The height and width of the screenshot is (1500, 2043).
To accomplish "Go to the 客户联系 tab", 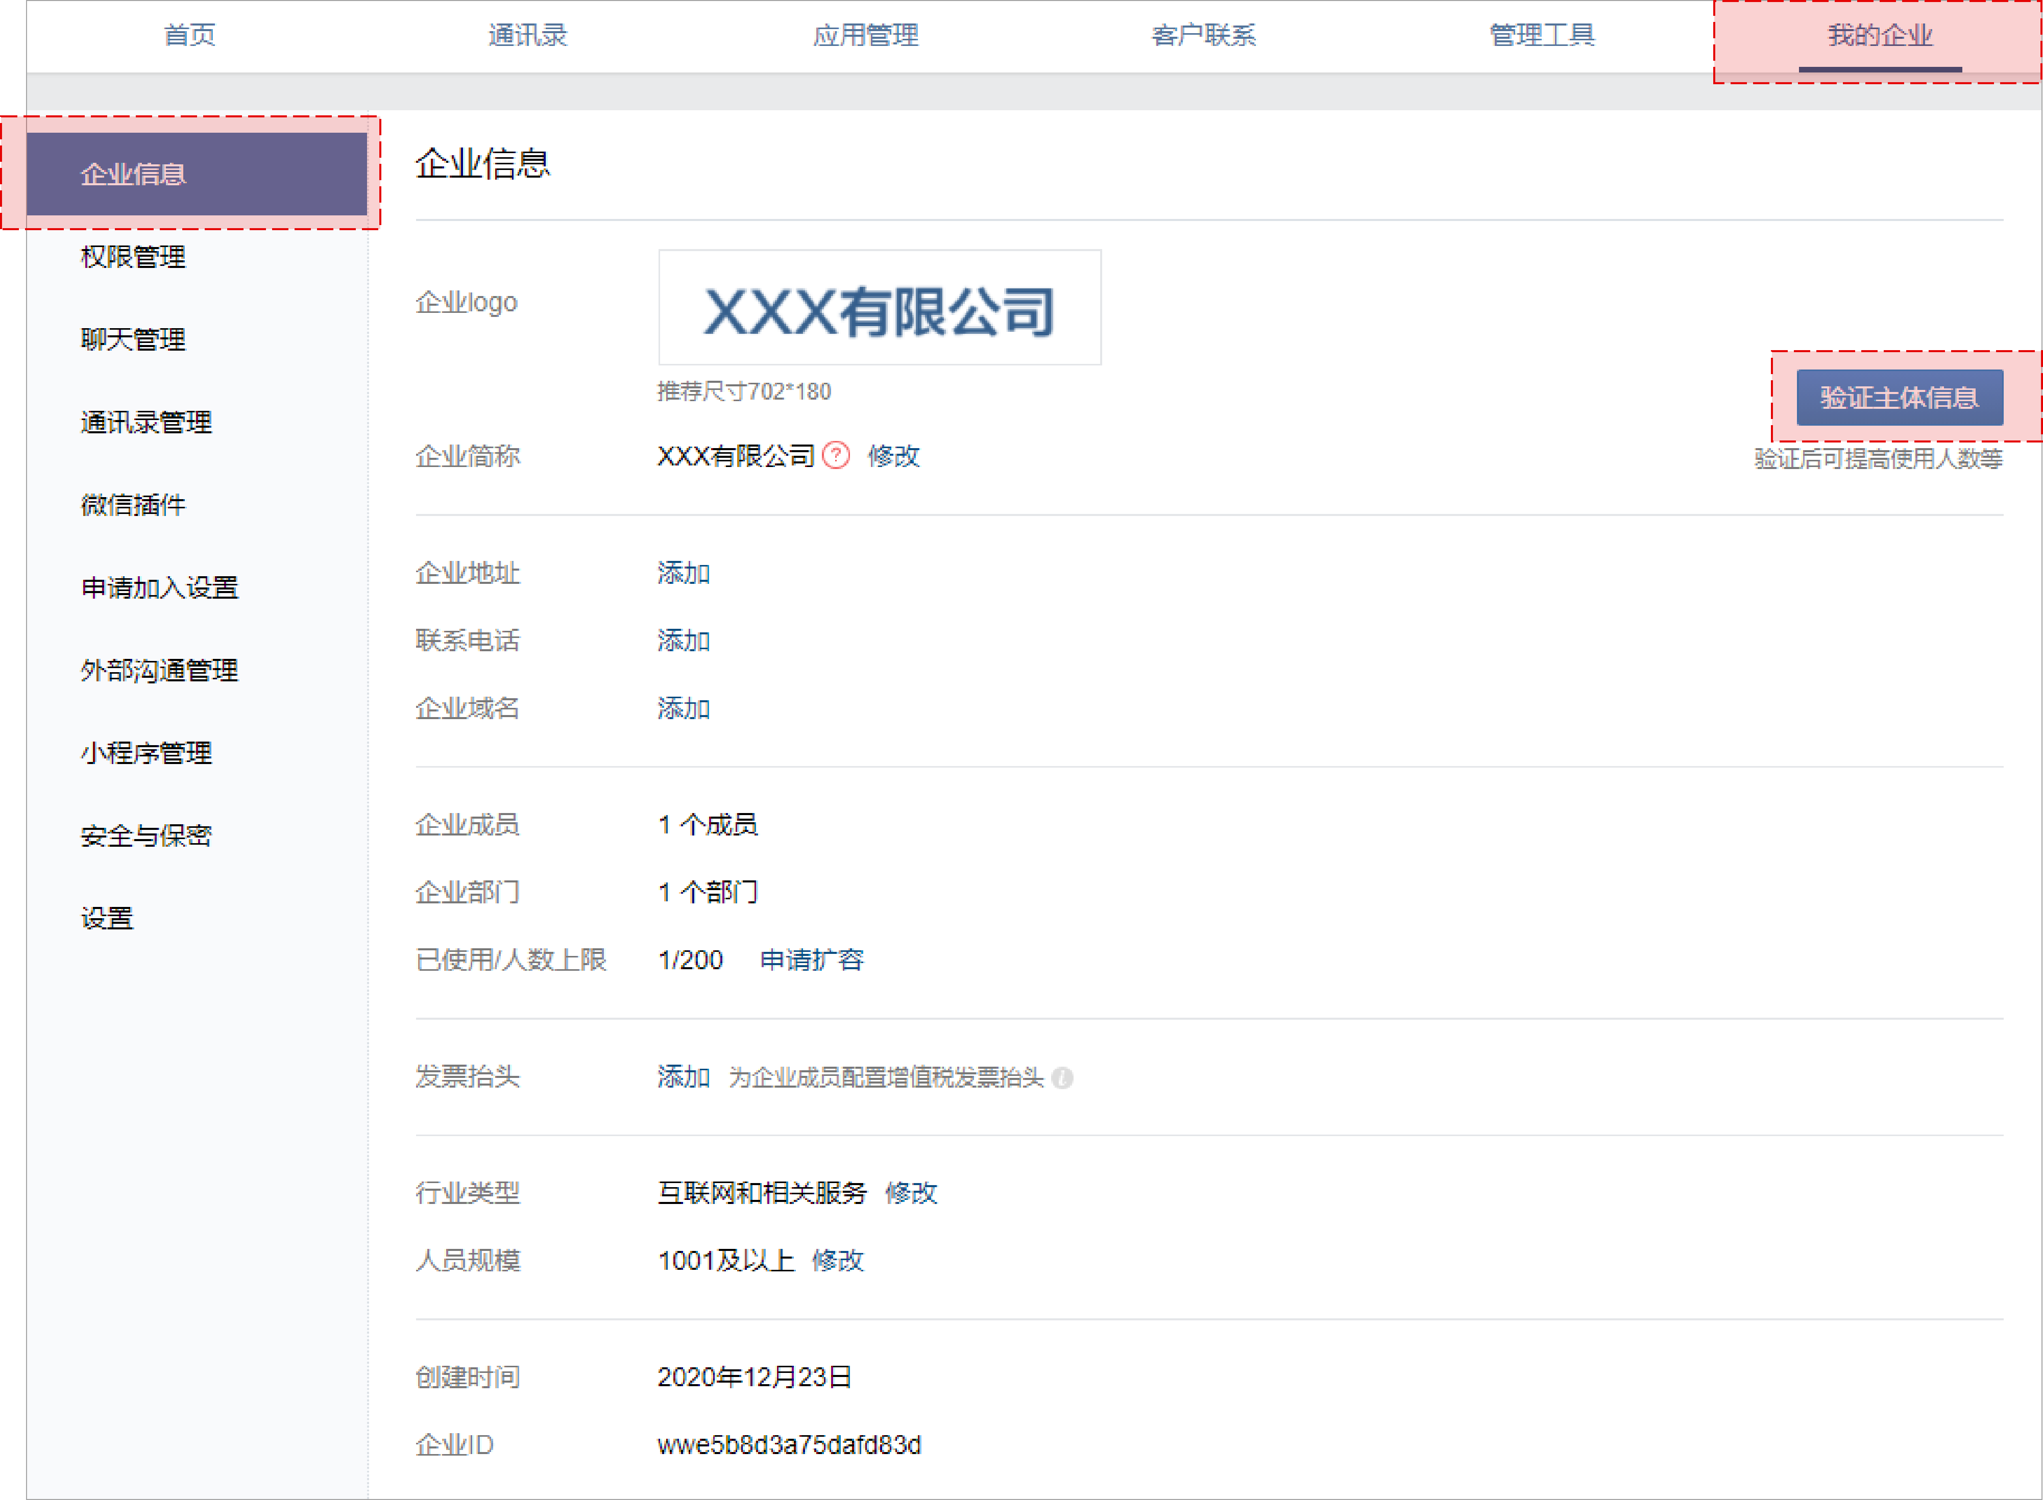I will [x=1204, y=35].
